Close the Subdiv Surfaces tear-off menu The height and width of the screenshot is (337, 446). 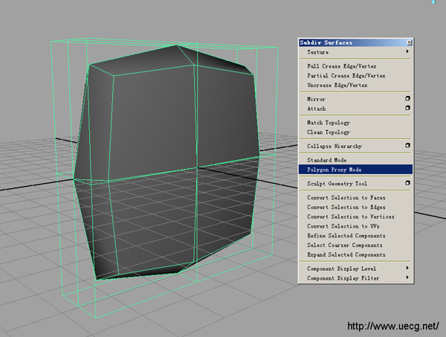(410, 42)
